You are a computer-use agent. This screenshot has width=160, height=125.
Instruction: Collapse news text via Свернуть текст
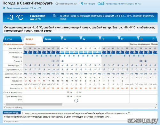(12, 121)
